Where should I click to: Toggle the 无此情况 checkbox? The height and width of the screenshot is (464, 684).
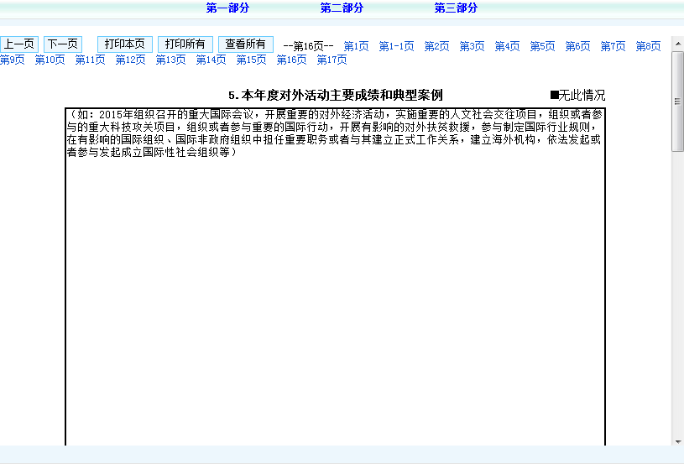(x=555, y=96)
